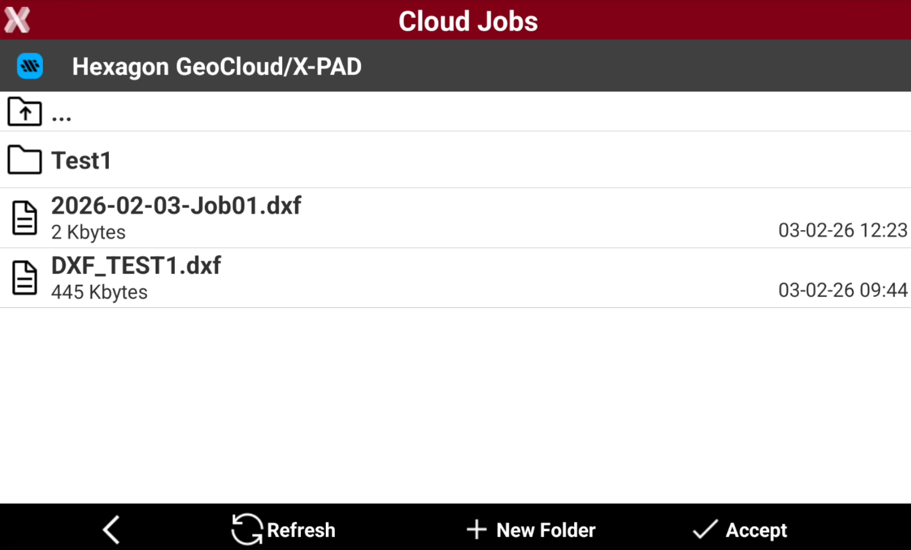911x550 pixels.
Task: Go up one level with folder-up icon
Action: [x=25, y=111]
